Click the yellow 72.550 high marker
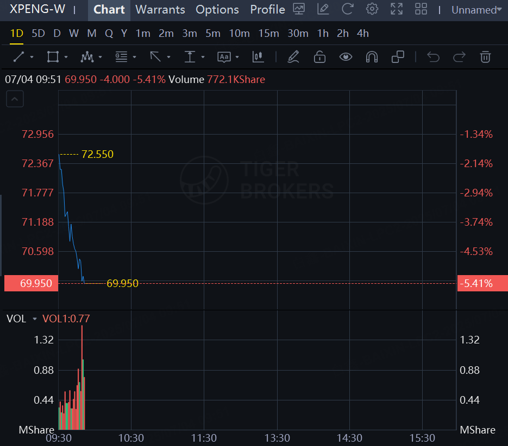Viewport: 508px width, 446px height. coord(97,154)
